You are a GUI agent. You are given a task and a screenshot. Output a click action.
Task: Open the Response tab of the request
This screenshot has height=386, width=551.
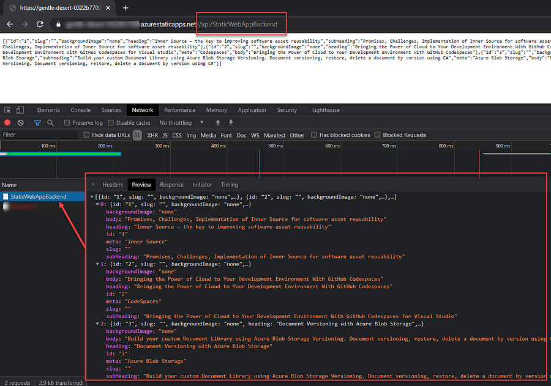171,185
